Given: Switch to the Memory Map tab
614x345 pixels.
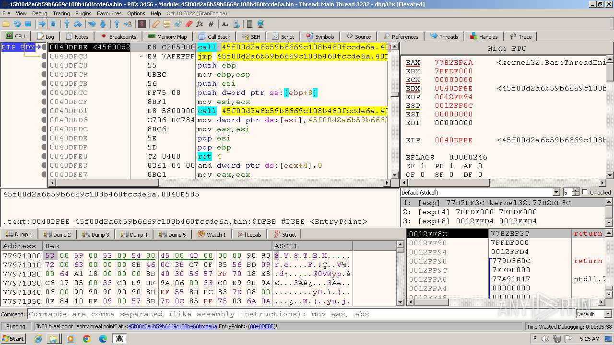Looking at the screenshot, I should pos(167,36).
